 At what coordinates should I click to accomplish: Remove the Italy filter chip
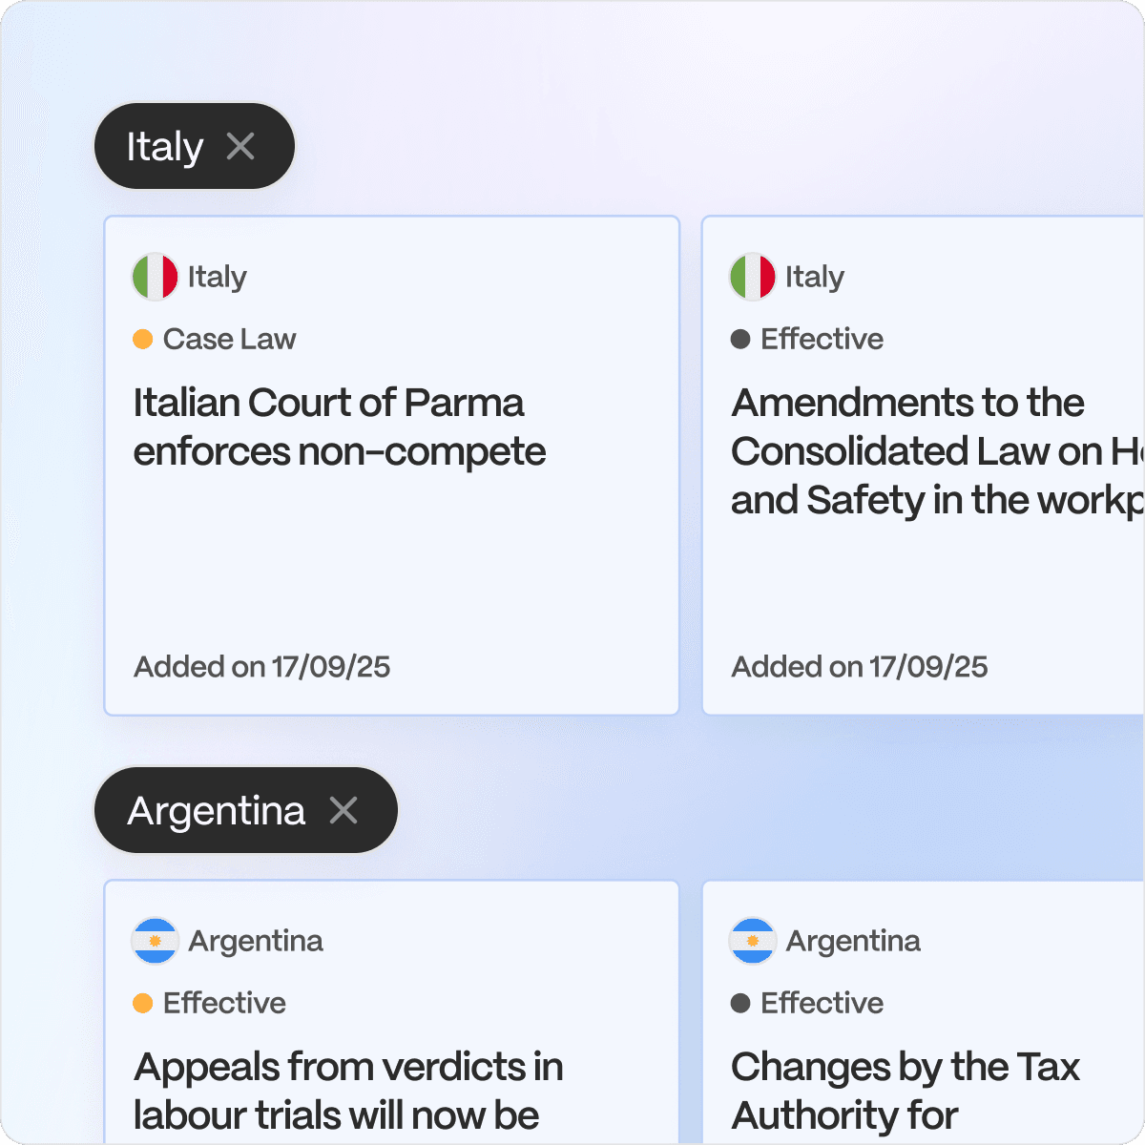click(241, 146)
